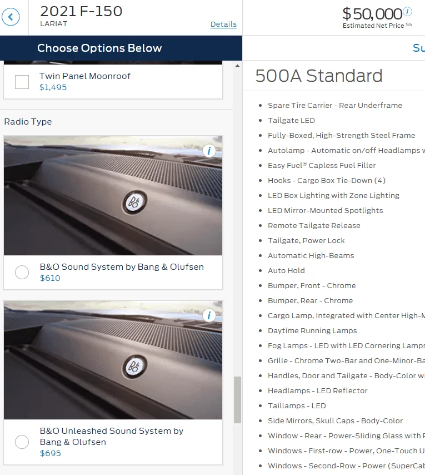The height and width of the screenshot is (475, 425).
Task: Select B&O Unleashed Sound System radio button
Action: [x=22, y=442]
